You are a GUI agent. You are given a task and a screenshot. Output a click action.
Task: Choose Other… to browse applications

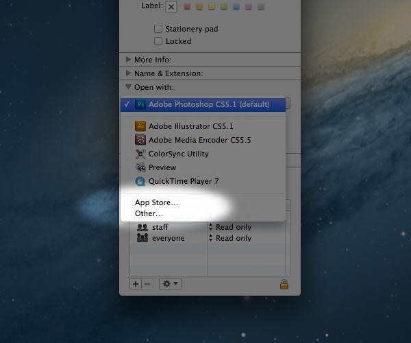[x=203, y=213]
